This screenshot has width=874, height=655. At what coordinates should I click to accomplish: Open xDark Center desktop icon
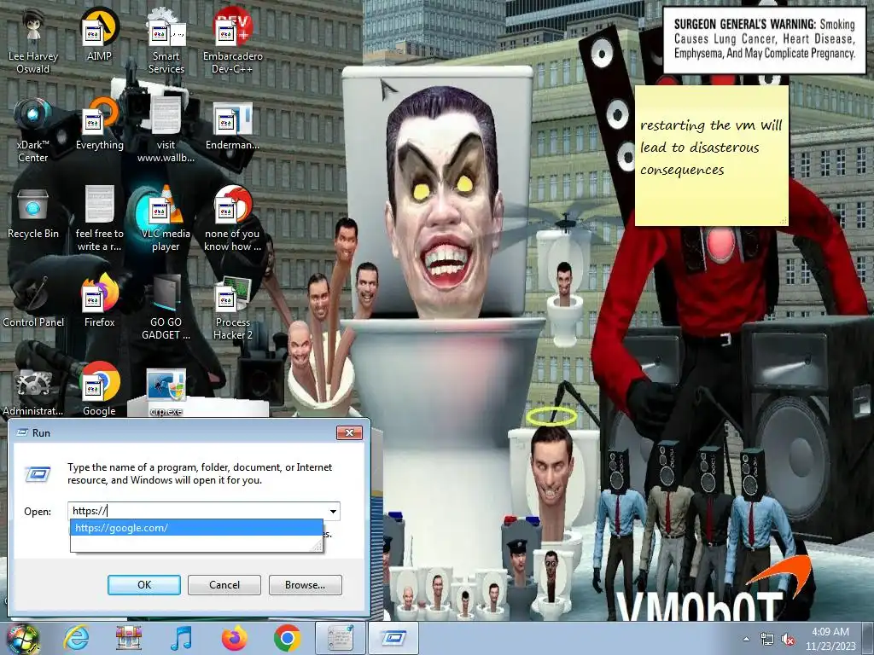pyautogui.click(x=33, y=130)
